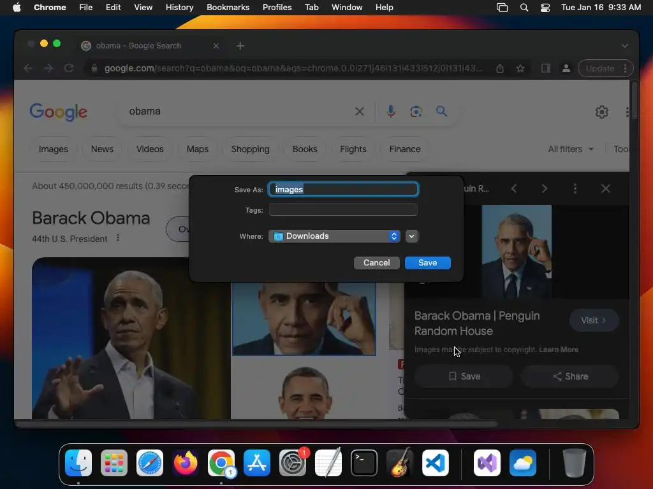Click the blue search magnifier icon
The image size is (653, 489).
point(441,111)
